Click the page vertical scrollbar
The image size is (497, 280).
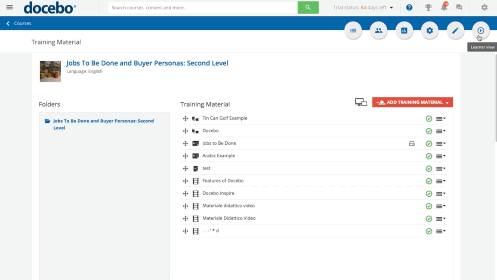point(495,98)
